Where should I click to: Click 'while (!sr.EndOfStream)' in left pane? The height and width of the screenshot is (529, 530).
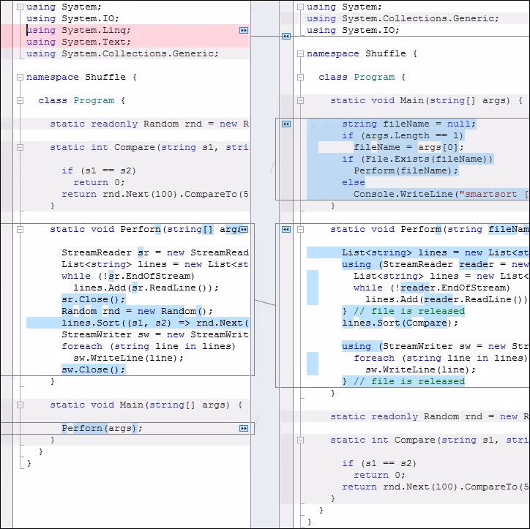(128, 276)
